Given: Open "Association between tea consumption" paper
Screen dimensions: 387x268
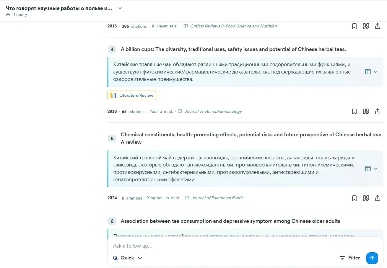Looking at the screenshot, I should (x=230, y=221).
